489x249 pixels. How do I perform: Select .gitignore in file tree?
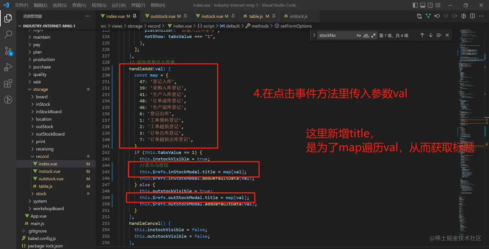click(x=37, y=231)
